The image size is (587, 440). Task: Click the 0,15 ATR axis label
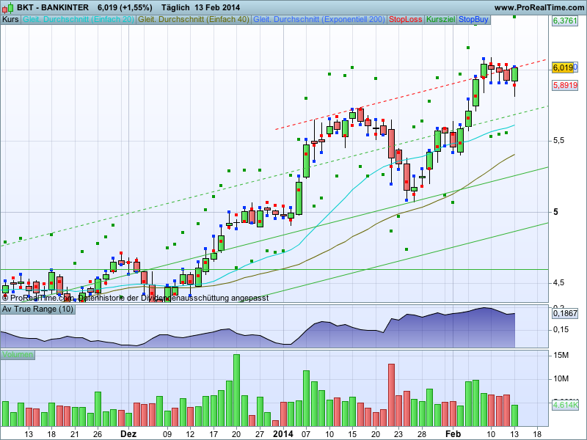[x=561, y=329]
